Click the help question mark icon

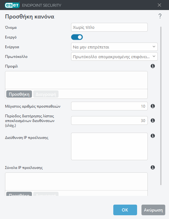click(x=160, y=16)
